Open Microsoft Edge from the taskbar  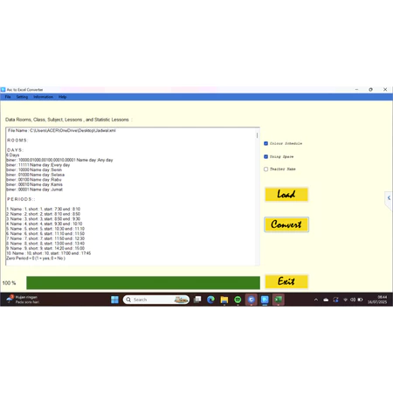click(210, 300)
